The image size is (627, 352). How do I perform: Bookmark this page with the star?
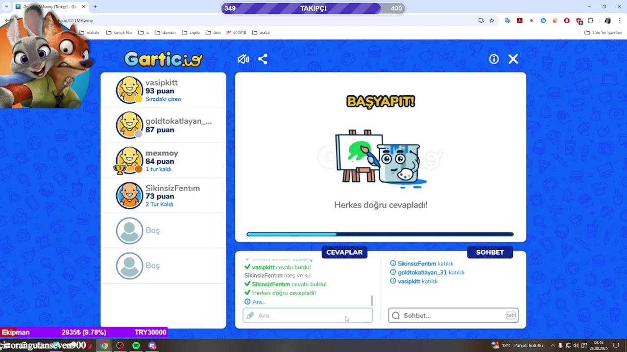tap(492, 21)
